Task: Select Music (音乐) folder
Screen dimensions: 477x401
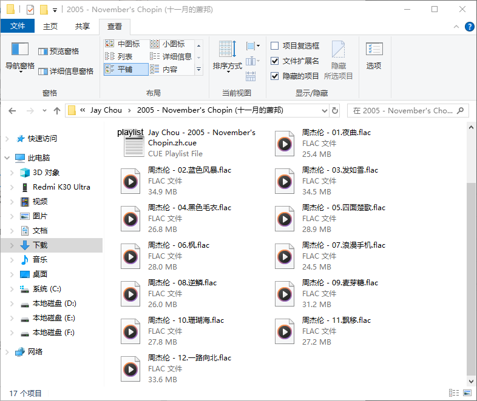Action: click(40, 260)
